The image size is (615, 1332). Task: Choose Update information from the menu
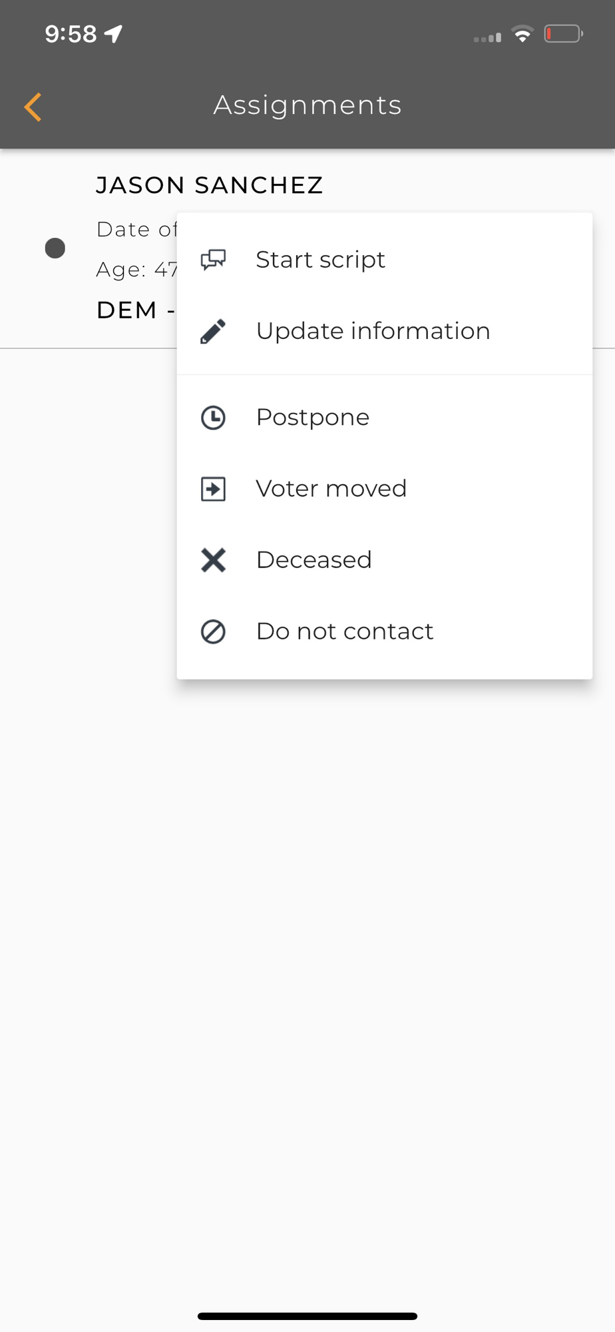[373, 331]
